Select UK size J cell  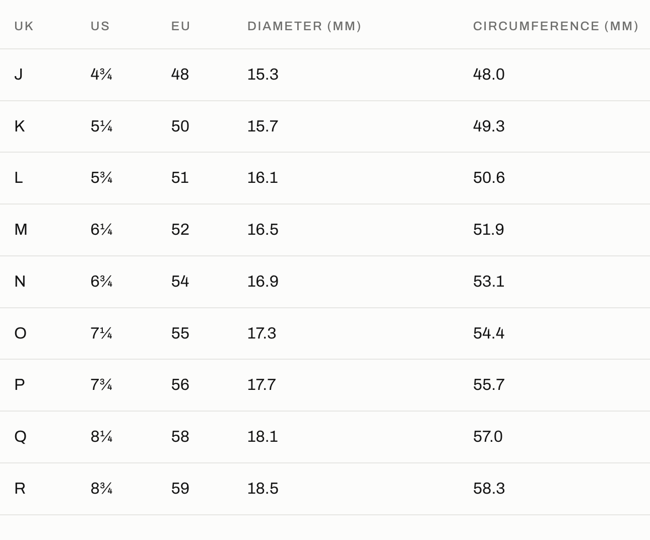coord(19,75)
